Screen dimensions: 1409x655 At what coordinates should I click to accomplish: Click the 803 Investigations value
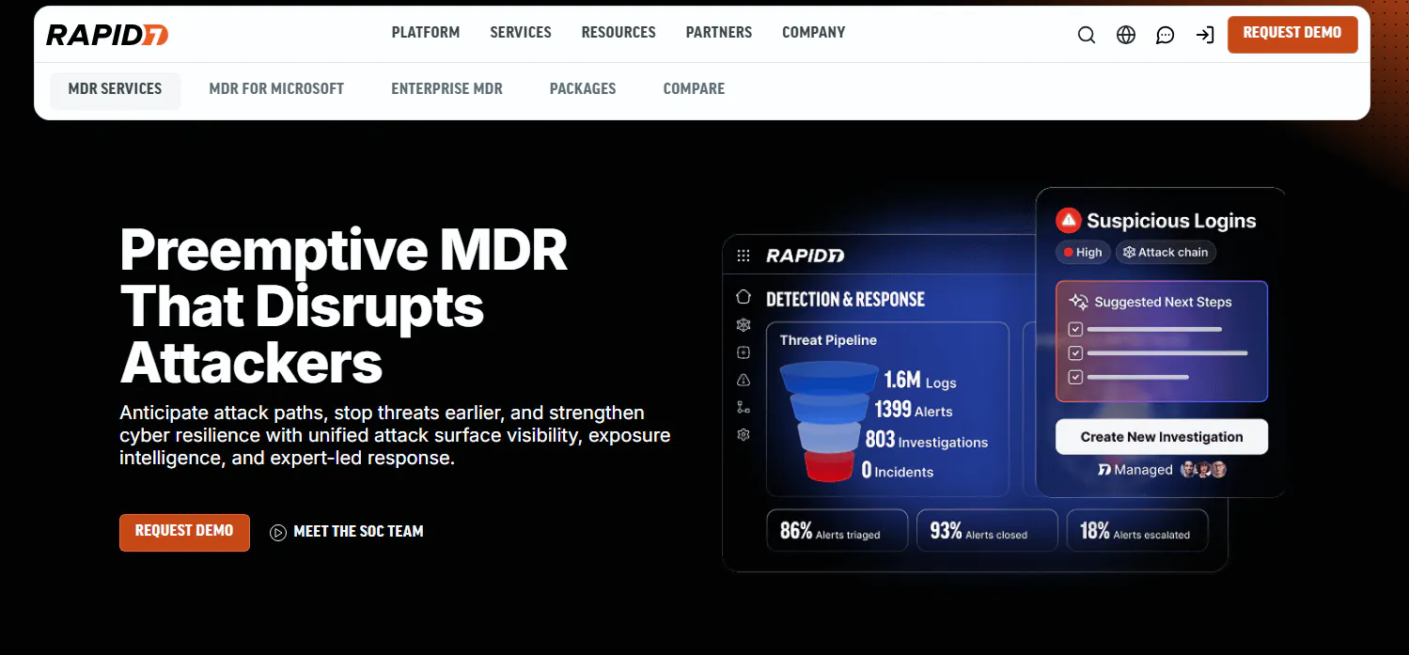point(927,440)
